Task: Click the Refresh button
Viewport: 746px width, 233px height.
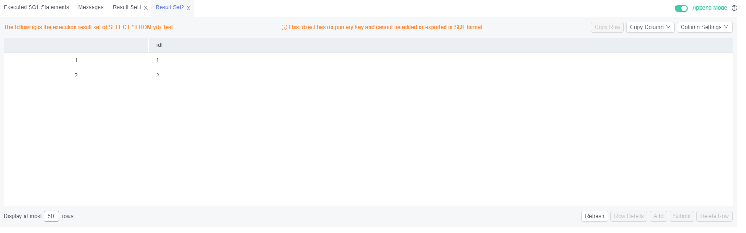Action: [x=595, y=216]
